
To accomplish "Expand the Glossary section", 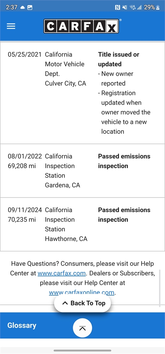I will coord(22,325).
